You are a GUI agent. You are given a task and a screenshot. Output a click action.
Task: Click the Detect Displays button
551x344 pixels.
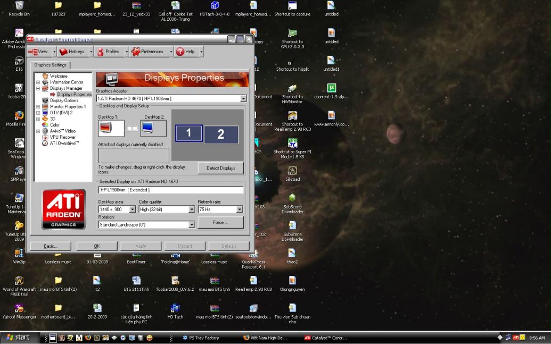pyautogui.click(x=221, y=168)
